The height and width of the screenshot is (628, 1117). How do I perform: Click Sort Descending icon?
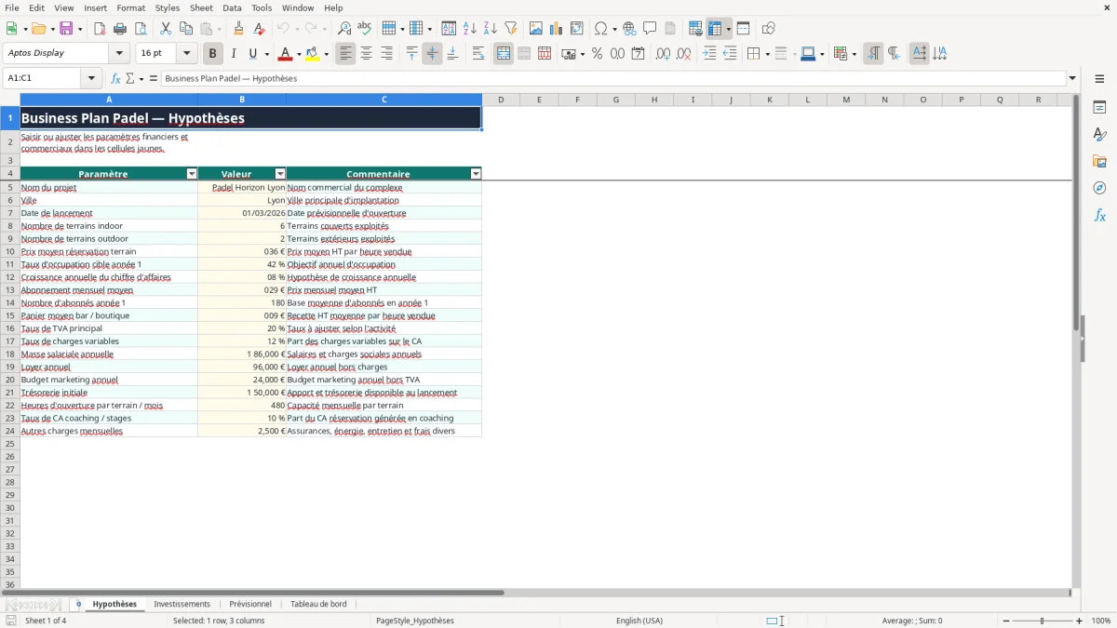click(x=490, y=29)
